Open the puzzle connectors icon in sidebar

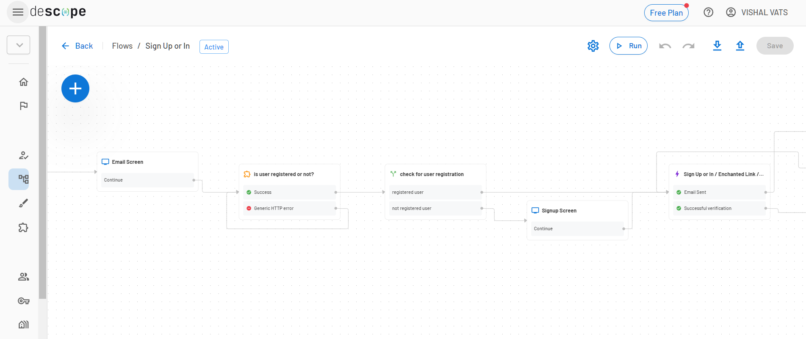[x=24, y=228]
